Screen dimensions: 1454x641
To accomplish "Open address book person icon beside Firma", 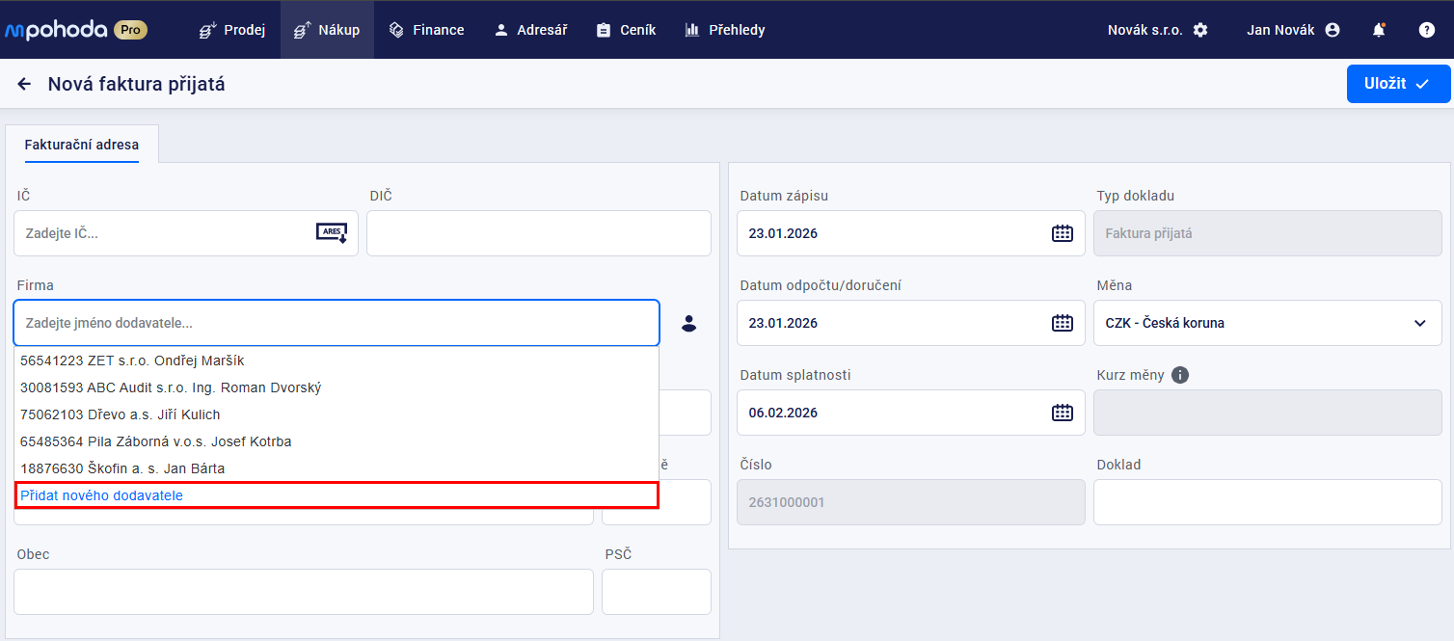I will pos(688,323).
